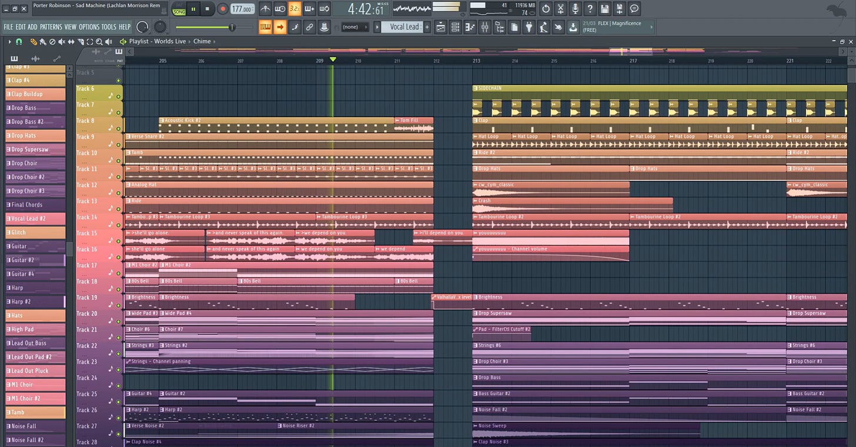Click the SIDECHAIN clip on Track 6
The image size is (856, 447).
(660, 92)
